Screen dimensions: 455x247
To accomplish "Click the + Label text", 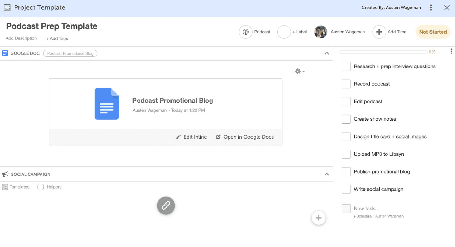I will click(300, 32).
